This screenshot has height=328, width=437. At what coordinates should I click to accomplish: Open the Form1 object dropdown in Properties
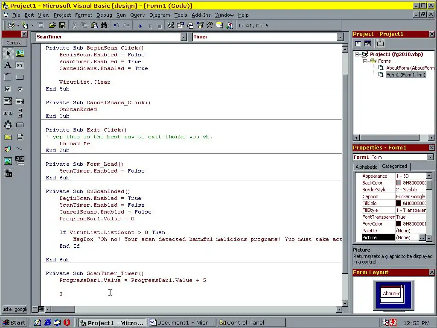430,157
